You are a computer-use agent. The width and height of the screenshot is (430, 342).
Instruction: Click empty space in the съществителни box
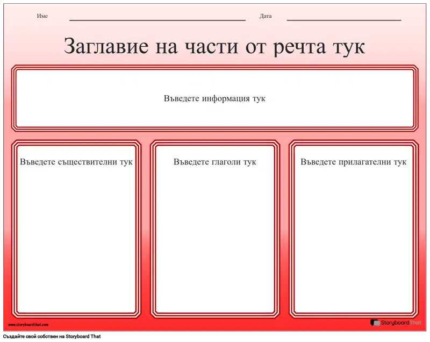pos(76,242)
